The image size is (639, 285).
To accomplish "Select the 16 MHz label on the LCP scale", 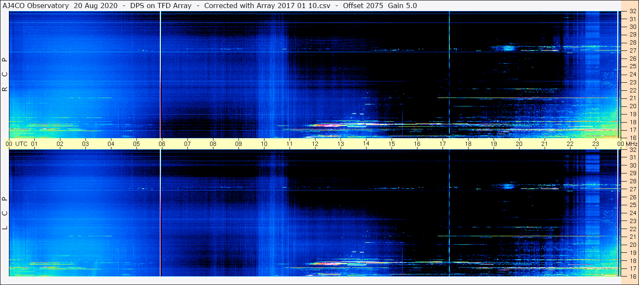I will (x=632, y=276).
